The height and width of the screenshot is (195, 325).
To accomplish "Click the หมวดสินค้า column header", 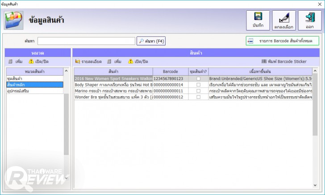I will tap(35, 72).
